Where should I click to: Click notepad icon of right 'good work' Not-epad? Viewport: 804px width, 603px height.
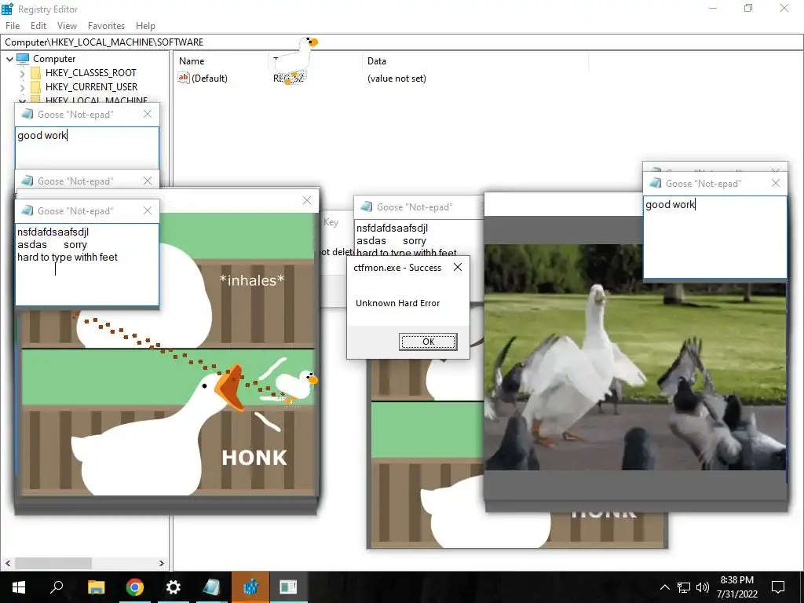point(656,183)
